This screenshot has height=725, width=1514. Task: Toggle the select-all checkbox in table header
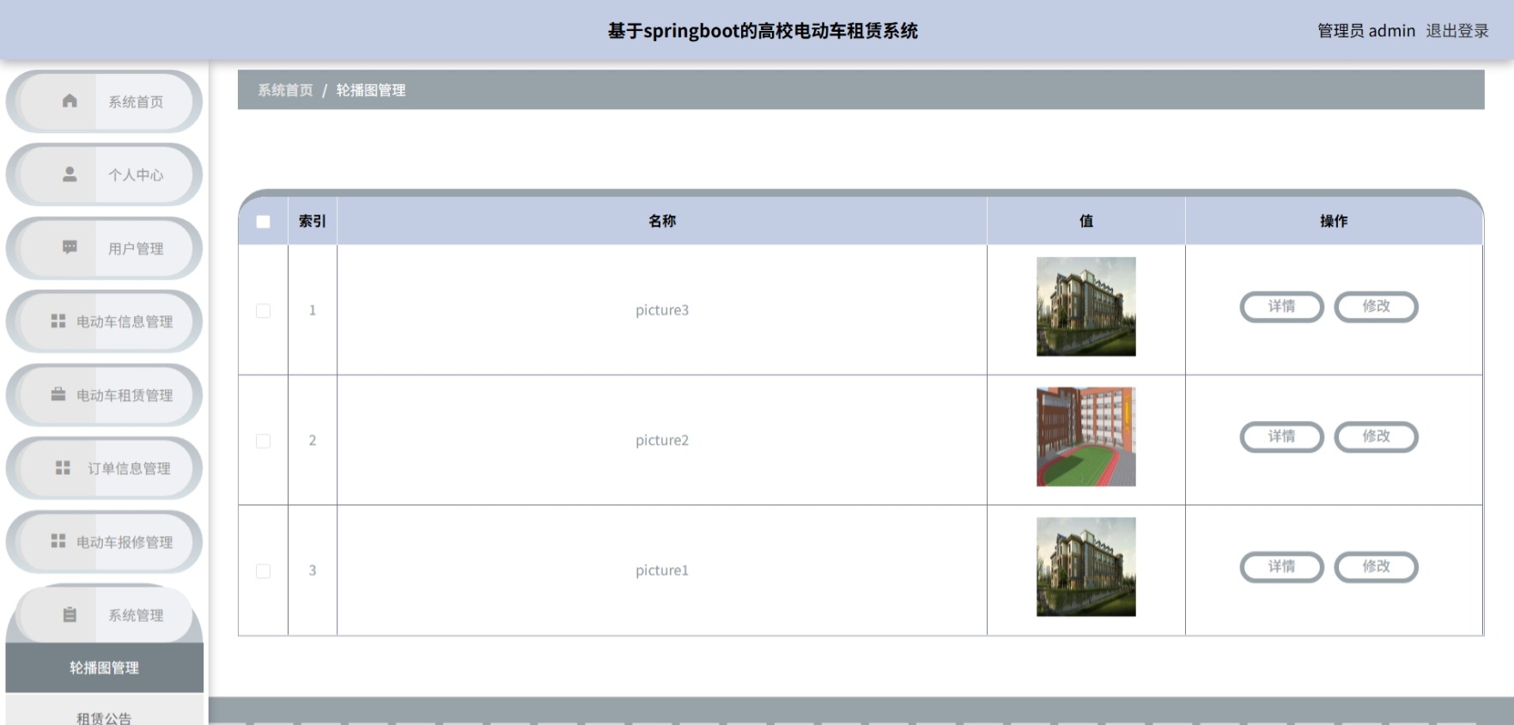[263, 222]
